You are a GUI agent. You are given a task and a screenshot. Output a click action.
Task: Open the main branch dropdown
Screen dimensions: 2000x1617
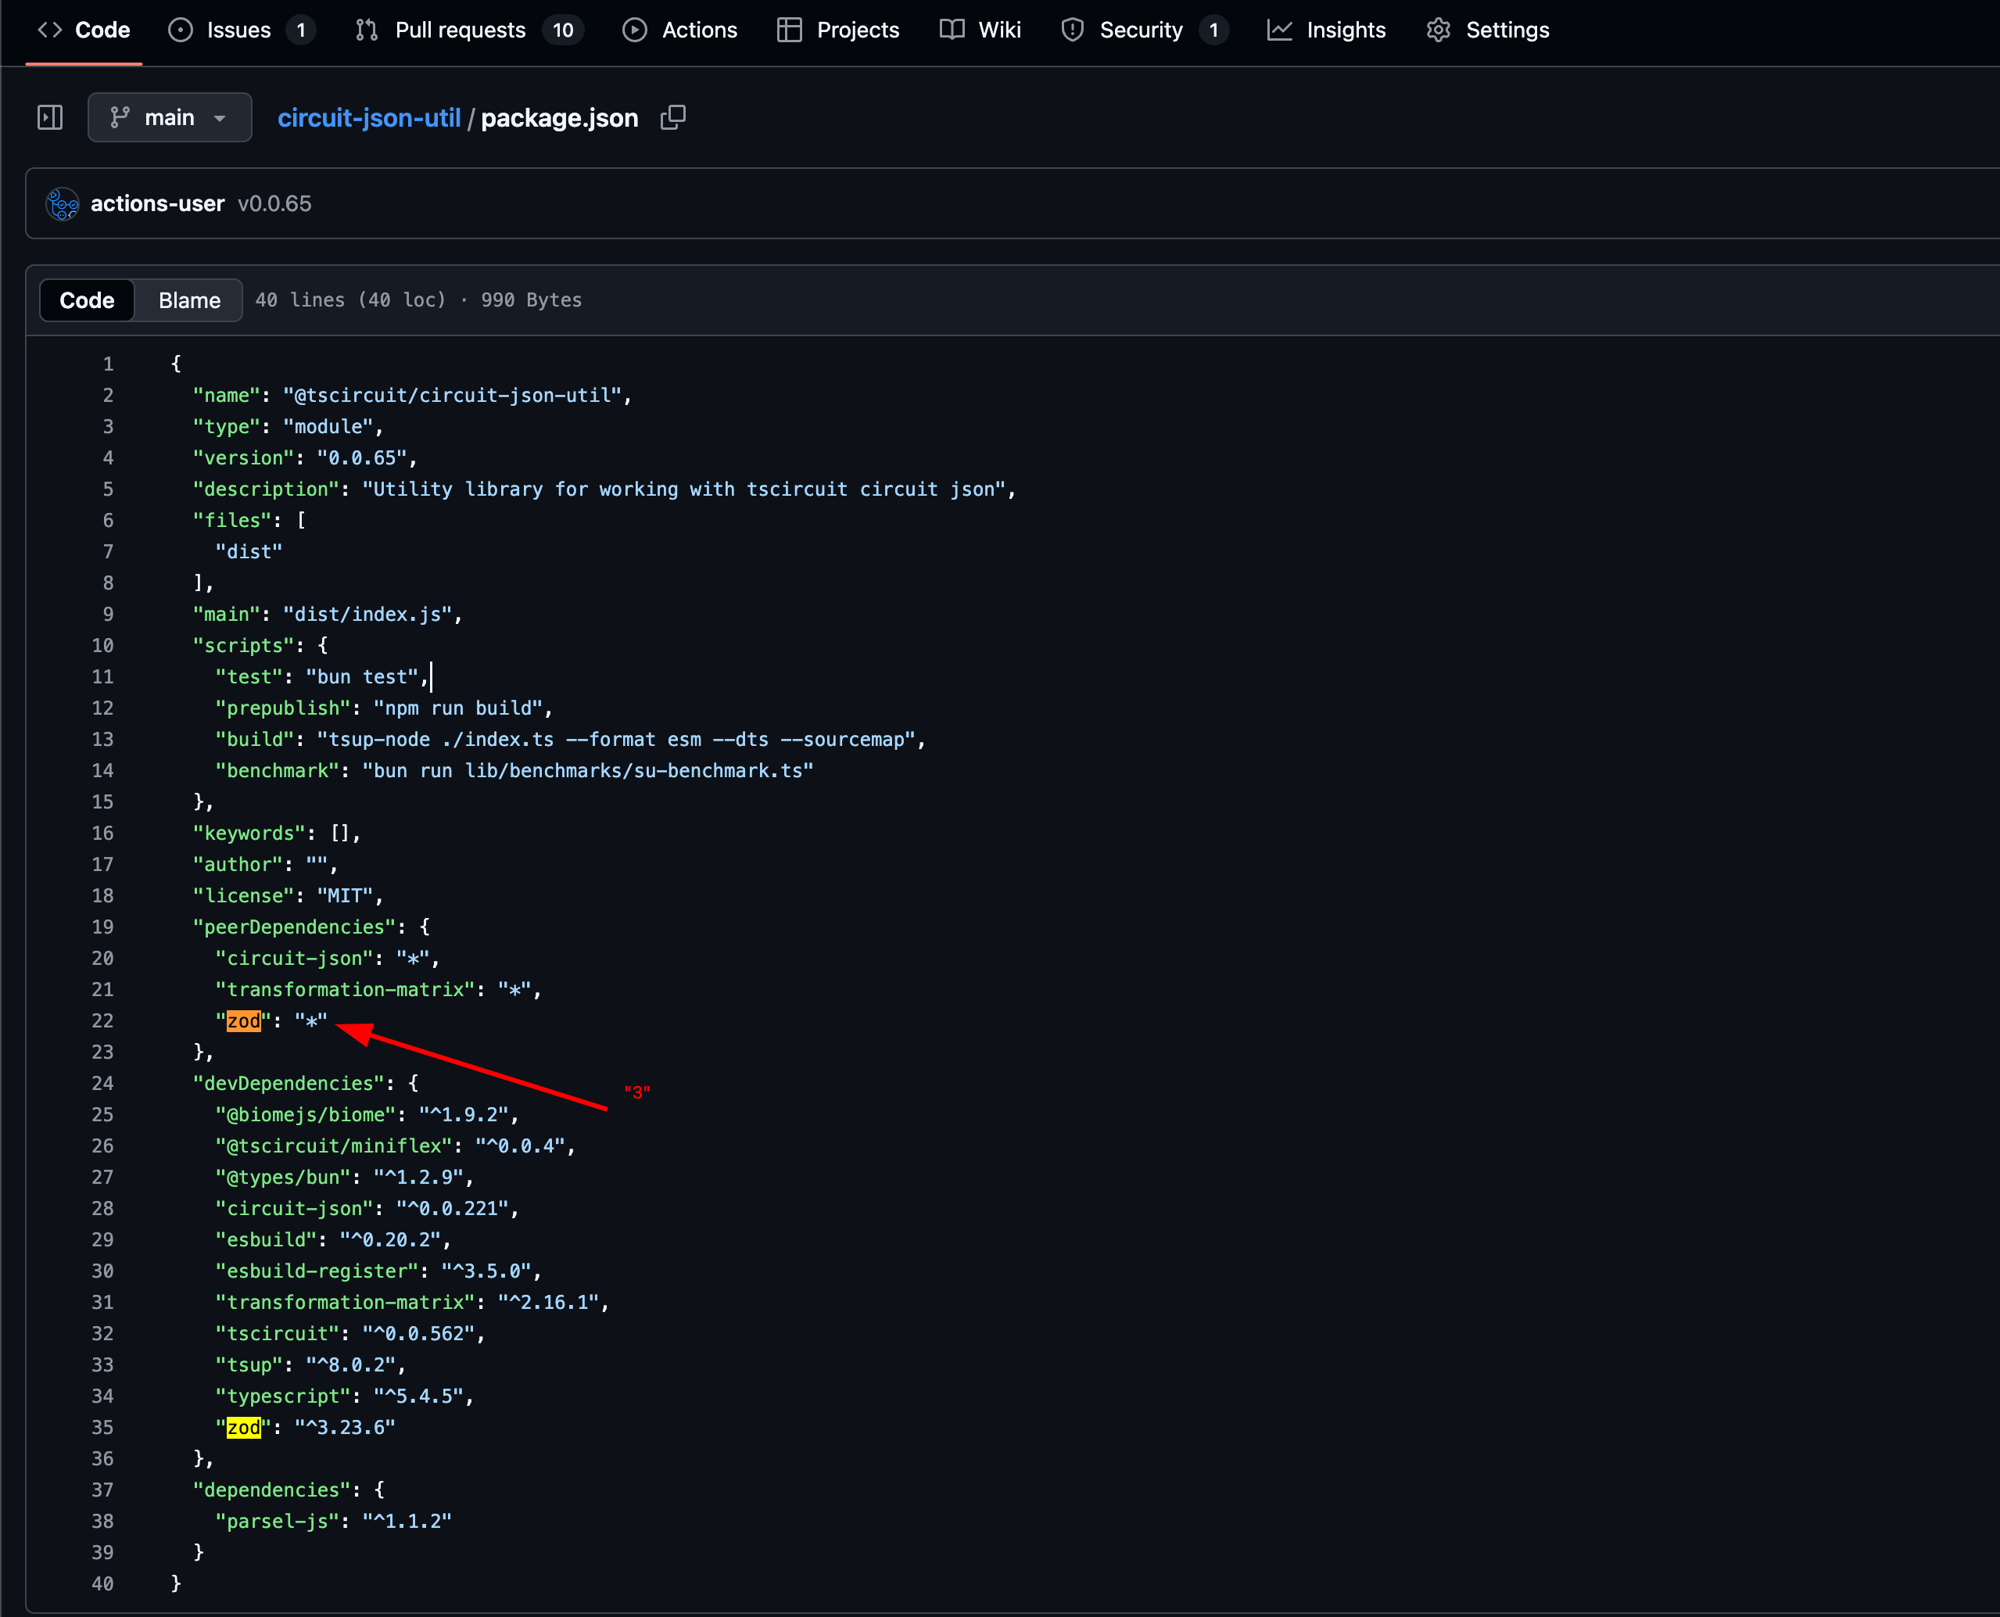coord(170,117)
